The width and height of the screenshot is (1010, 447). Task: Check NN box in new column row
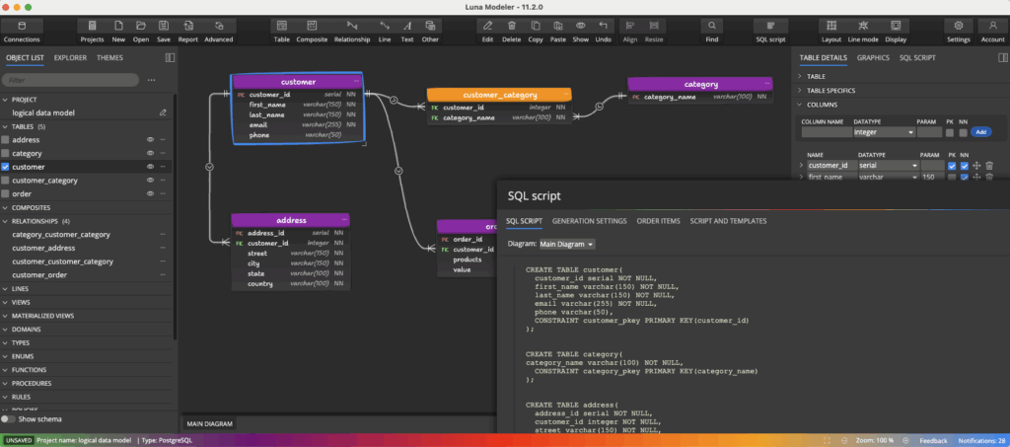[963, 132]
